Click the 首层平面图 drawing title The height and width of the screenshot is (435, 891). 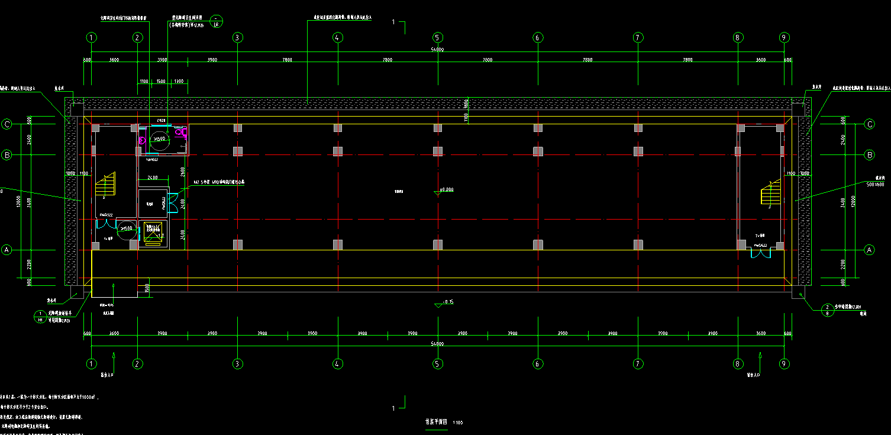coord(437,423)
